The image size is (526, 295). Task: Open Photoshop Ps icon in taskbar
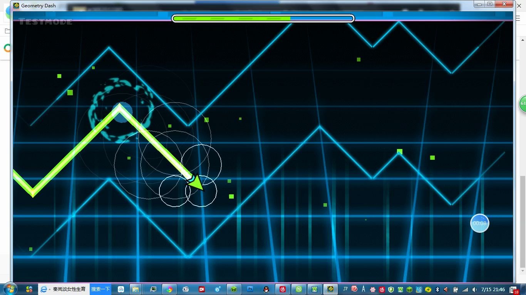click(x=250, y=289)
